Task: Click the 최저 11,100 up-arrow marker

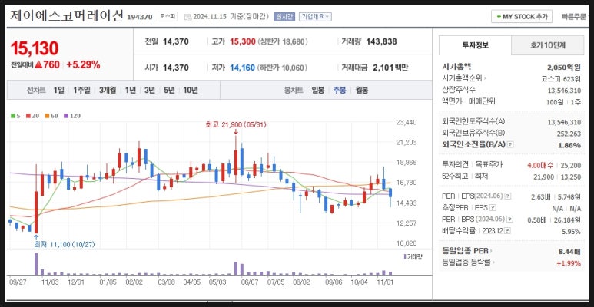Action: click(x=36, y=237)
